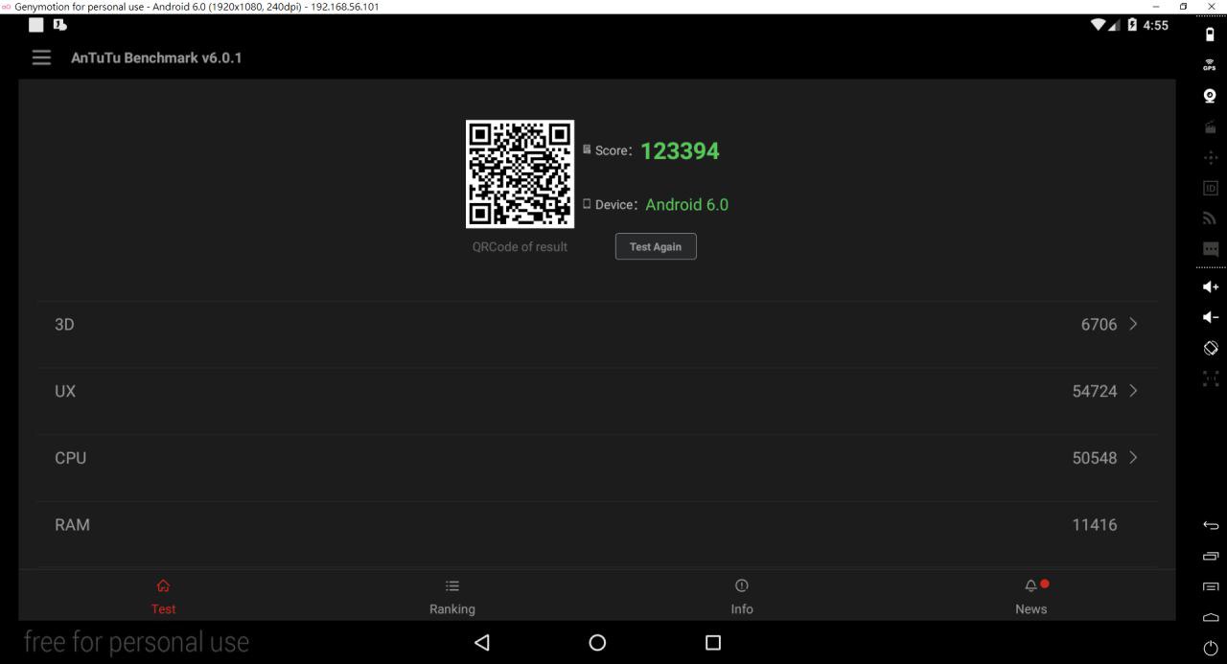Click the Genymotion sidebar recent apps button

pyautogui.click(x=1210, y=556)
